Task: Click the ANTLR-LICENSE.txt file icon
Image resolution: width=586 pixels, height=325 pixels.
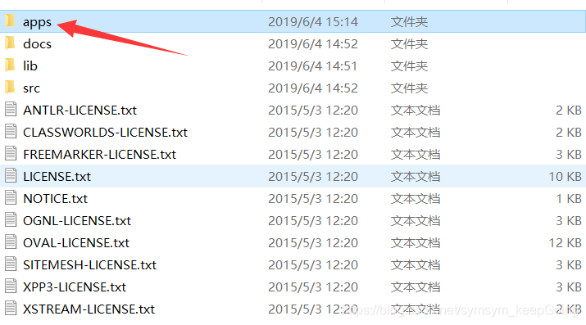Action: 11,110
